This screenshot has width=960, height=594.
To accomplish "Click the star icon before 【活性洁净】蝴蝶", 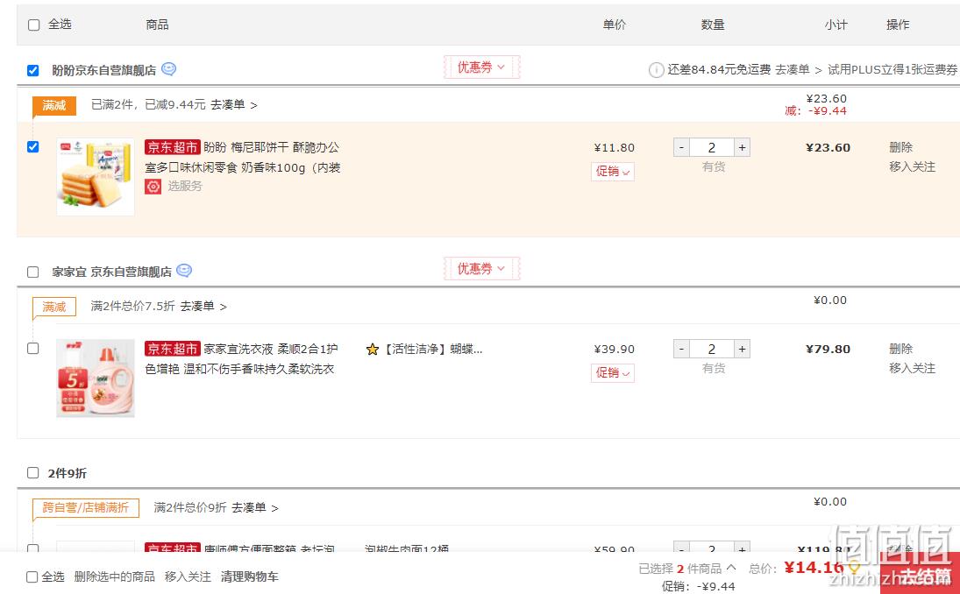I will click(373, 350).
